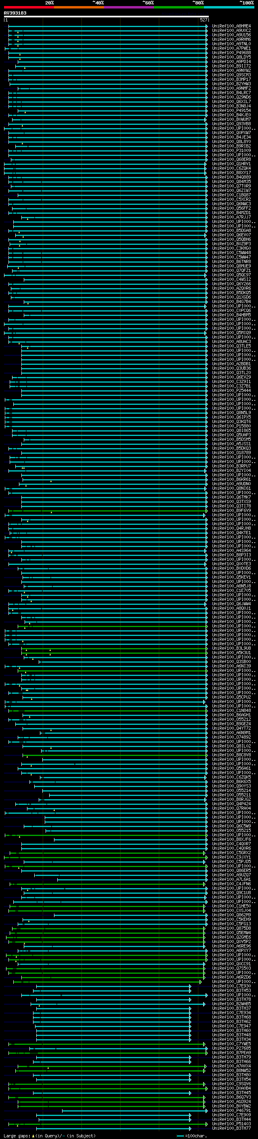
Task: Select hit label UniRef100_C7E909
Action: pos(231,1115)
